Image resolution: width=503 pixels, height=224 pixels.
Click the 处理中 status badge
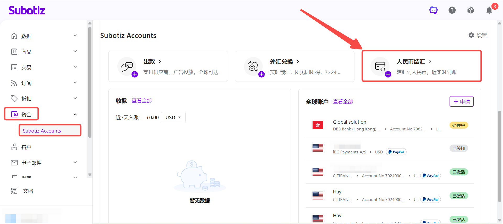[459, 125]
